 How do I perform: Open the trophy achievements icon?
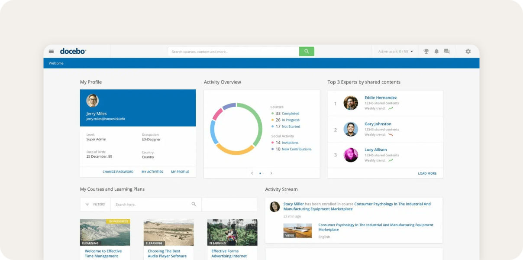point(426,52)
